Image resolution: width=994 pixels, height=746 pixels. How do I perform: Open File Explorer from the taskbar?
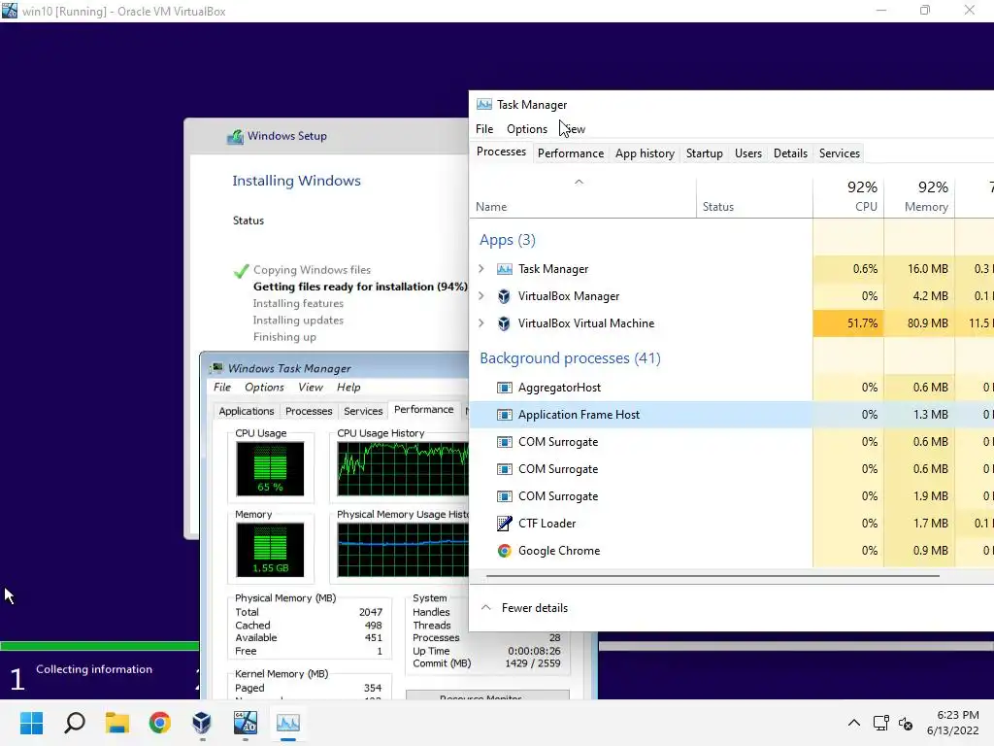117,723
